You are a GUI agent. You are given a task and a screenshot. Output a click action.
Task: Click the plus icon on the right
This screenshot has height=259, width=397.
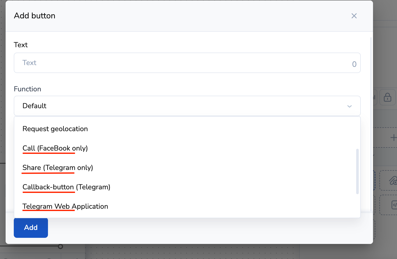393,138
